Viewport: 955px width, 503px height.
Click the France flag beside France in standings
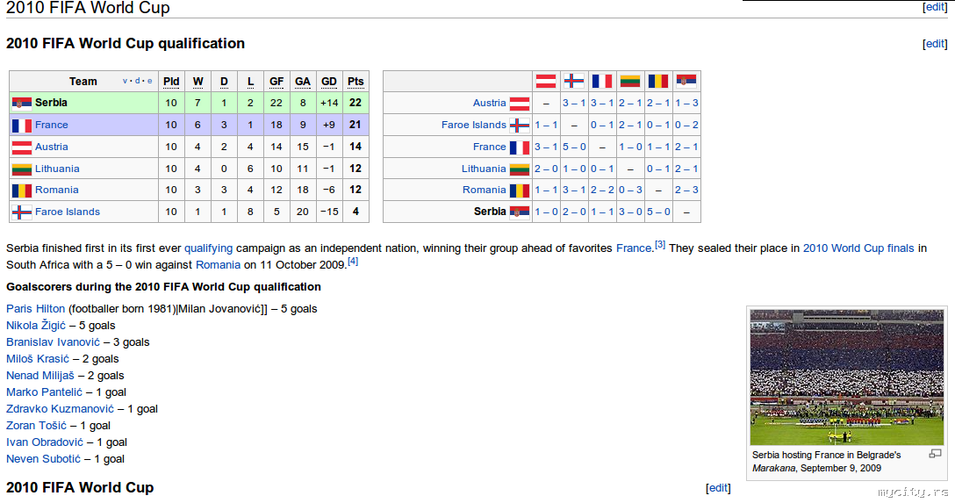pyautogui.click(x=22, y=126)
